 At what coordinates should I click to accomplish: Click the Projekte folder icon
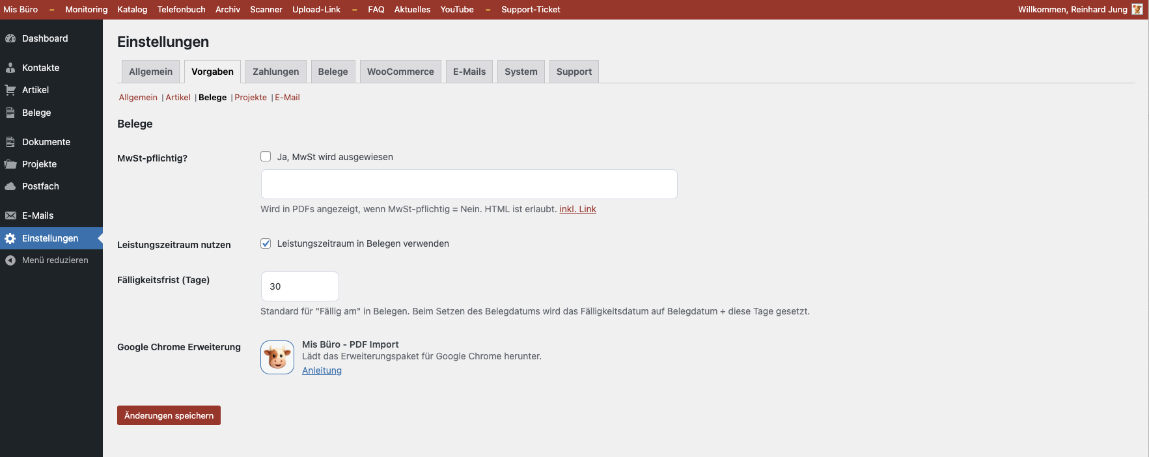[x=10, y=164]
